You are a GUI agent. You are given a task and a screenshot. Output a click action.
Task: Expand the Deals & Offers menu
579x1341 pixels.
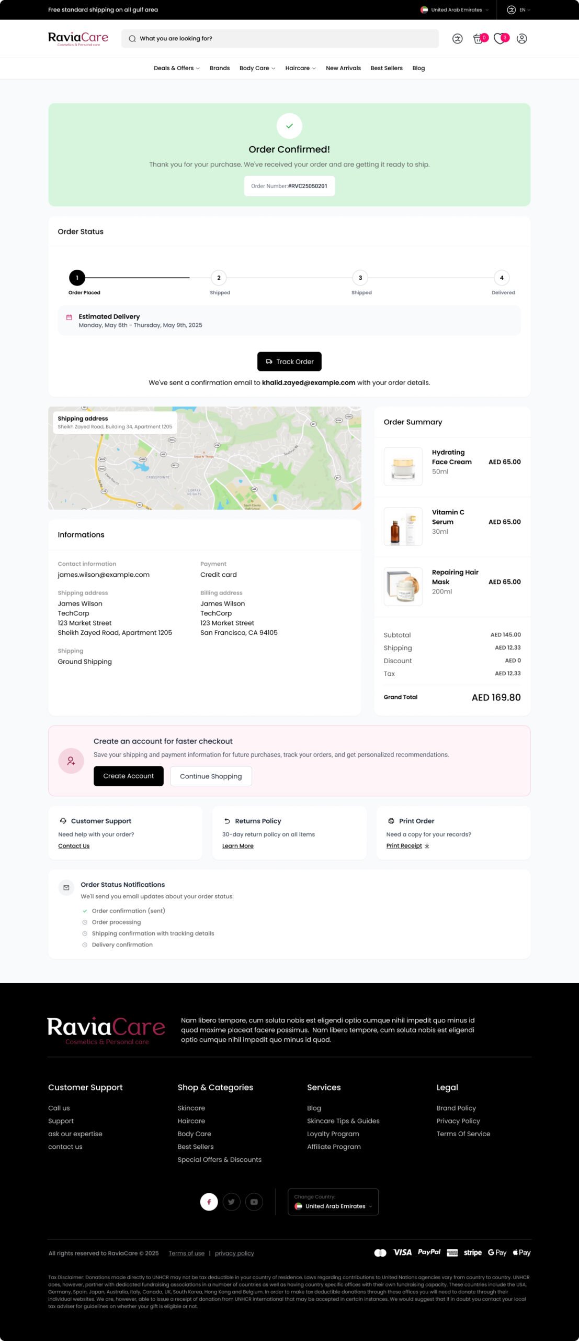[x=176, y=68]
